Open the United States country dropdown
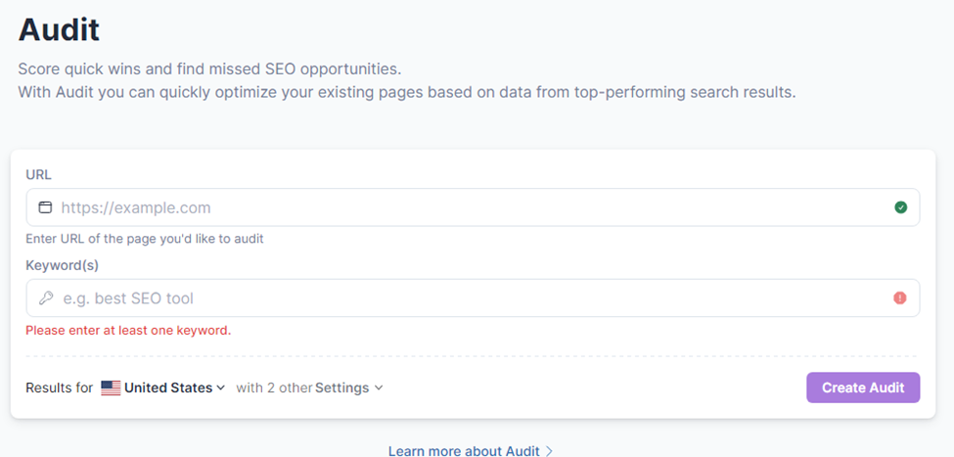This screenshot has height=457, width=954. point(168,388)
